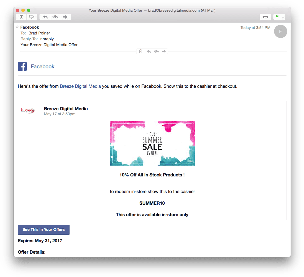Open the noreply Reply-To address
304x277 pixels.
click(47, 39)
